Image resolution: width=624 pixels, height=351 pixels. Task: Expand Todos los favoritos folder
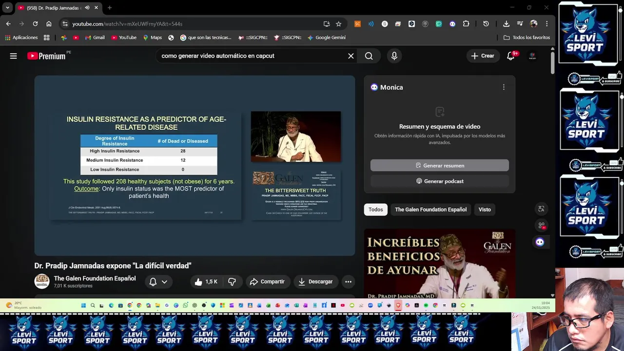pyautogui.click(x=526, y=38)
